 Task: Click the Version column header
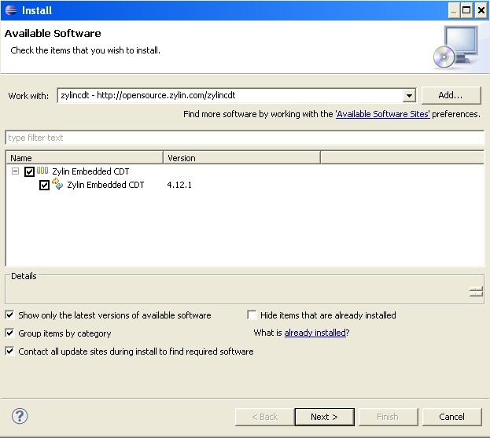pyautogui.click(x=242, y=158)
